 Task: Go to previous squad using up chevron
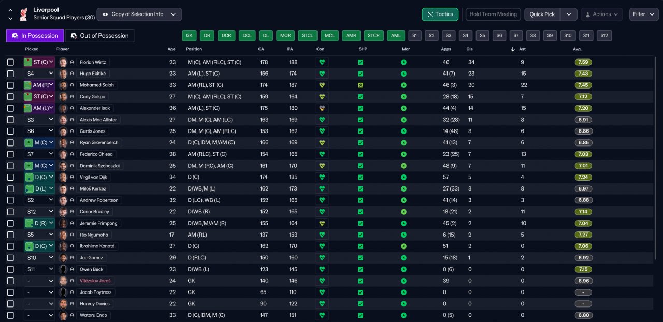[x=10, y=10]
